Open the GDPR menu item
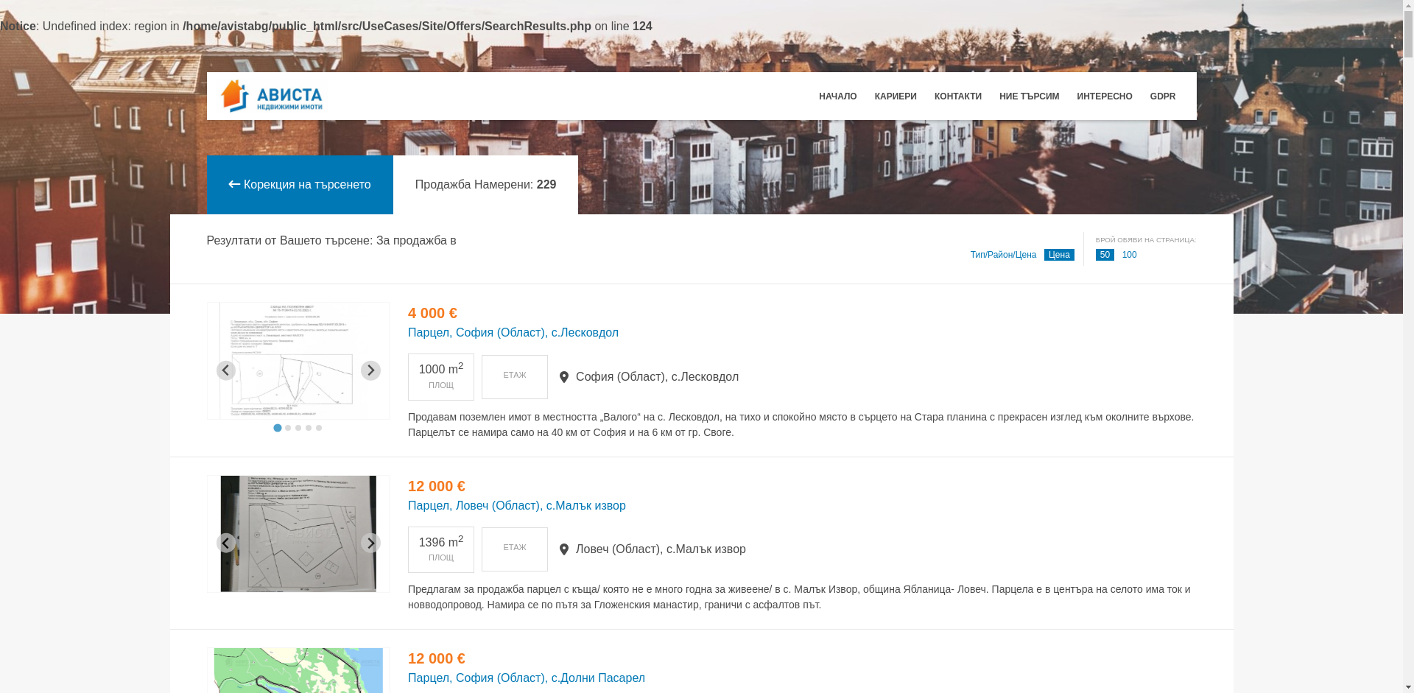The width and height of the screenshot is (1414, 693). [1162, 96]
